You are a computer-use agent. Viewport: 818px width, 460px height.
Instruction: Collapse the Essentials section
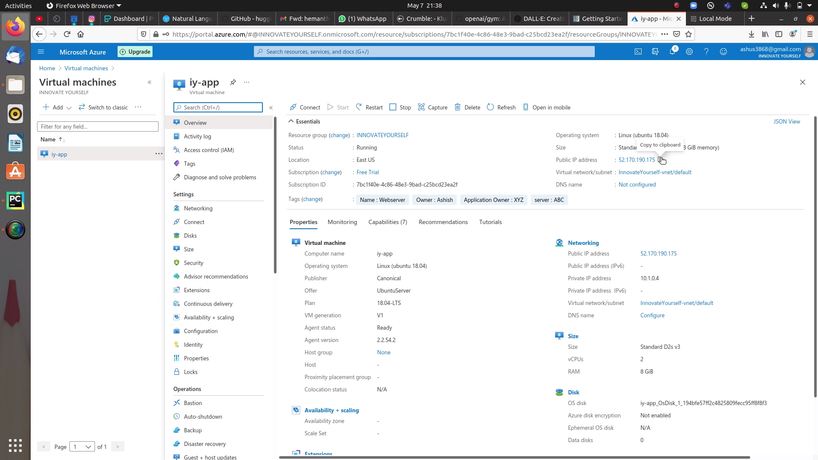291,121
